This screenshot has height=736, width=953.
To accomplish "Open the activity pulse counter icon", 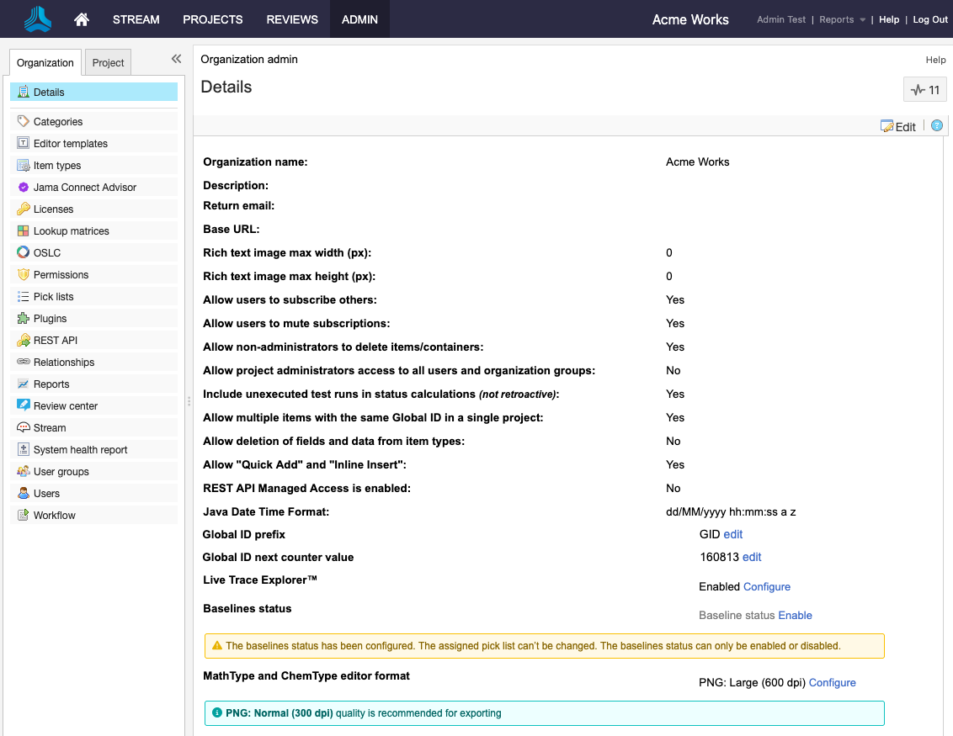I will (x=924, y=90).
